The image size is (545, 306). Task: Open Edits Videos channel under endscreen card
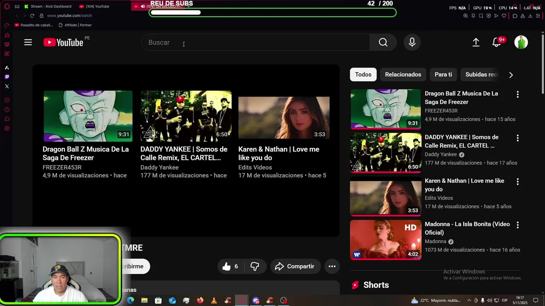(x=255, y=167)
